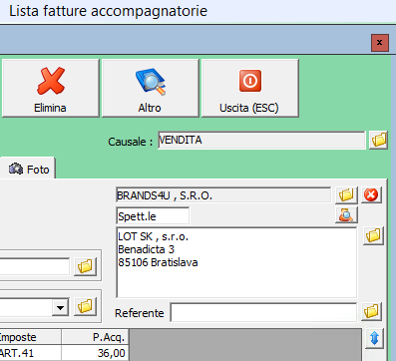Select the P.Acq. column header
The height and width of the screenshot is (361, 396).
[x=95, y=337]
